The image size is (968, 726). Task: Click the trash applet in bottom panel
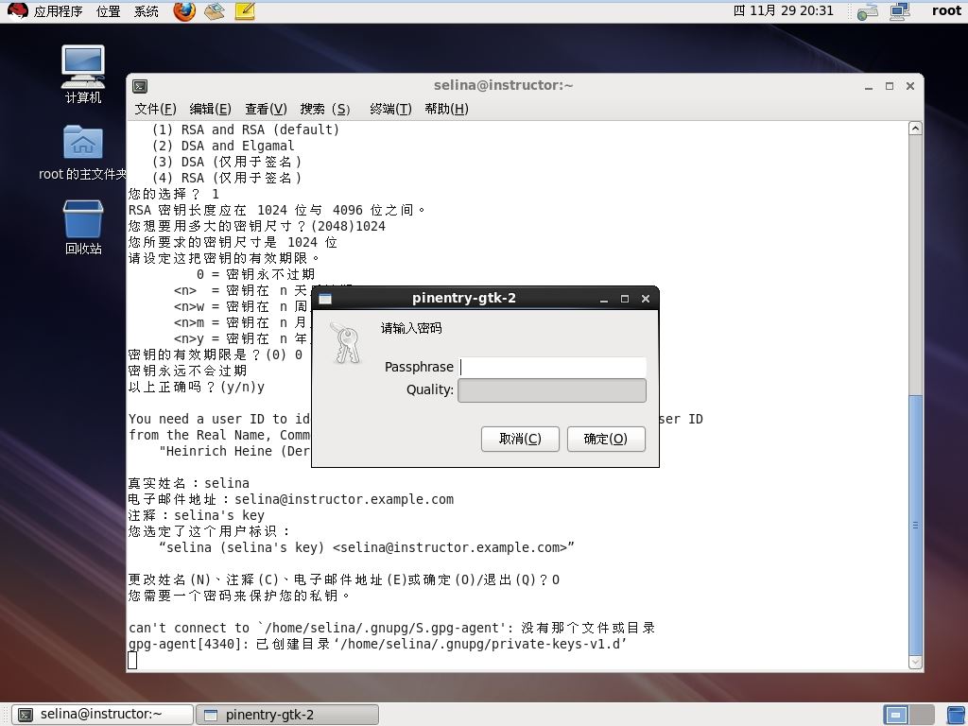(x=955, y=715)
